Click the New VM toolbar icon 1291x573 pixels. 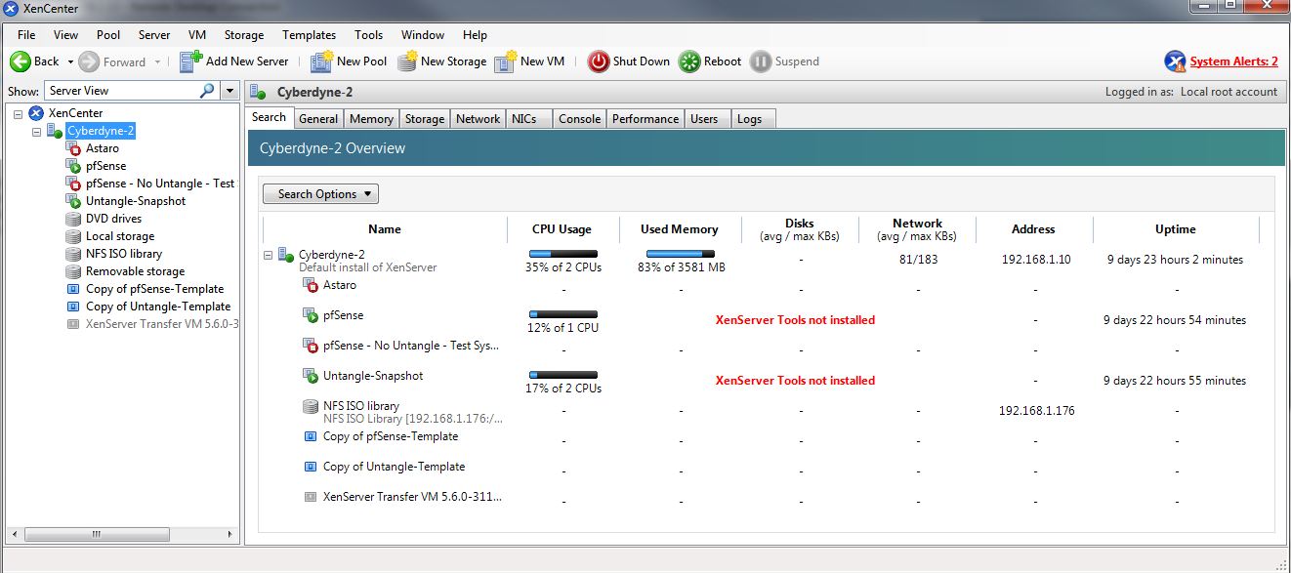point(505,61)
